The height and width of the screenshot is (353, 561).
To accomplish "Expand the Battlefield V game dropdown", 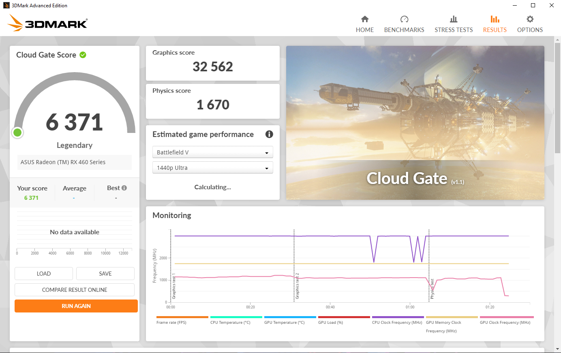I will 213,152.
